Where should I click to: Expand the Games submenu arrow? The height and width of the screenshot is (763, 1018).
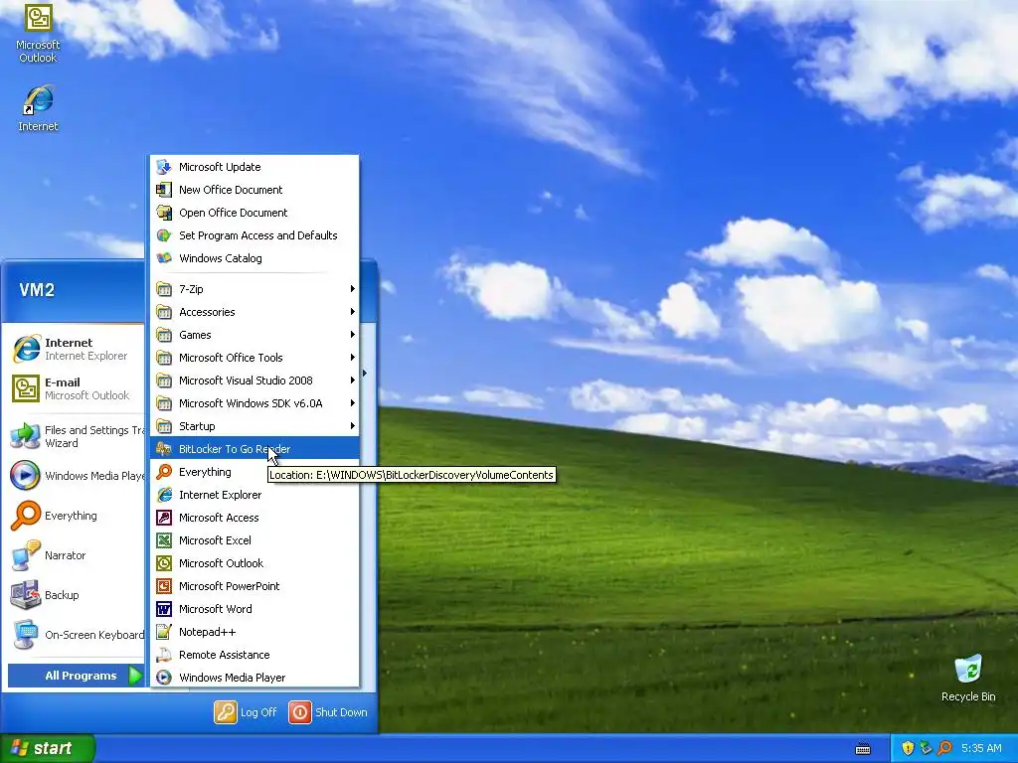click(353, 334)
